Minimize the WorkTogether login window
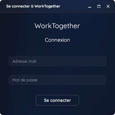 90,6
